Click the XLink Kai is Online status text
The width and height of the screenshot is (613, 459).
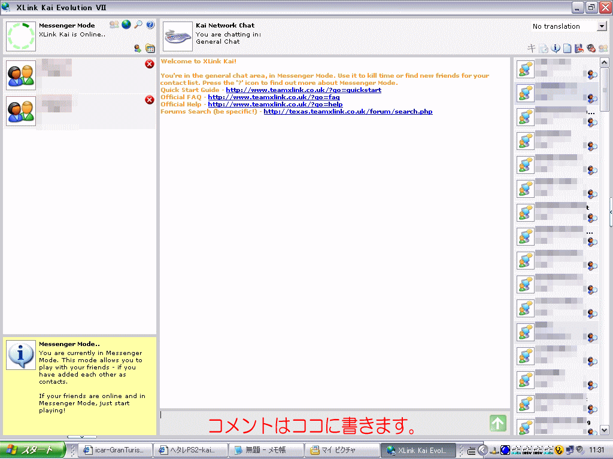(72, 34)
